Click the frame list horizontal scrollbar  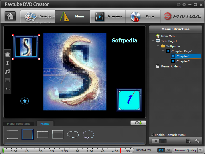point(74,143)
